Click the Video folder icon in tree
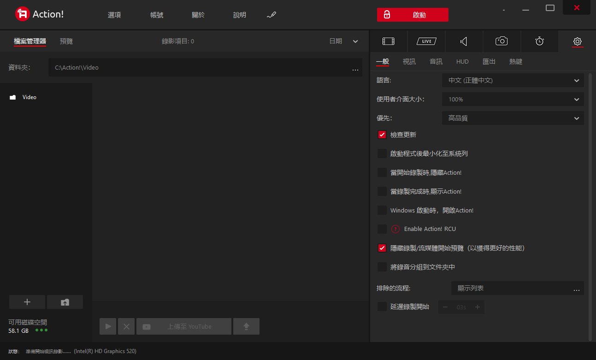 [x=13, y=97]
